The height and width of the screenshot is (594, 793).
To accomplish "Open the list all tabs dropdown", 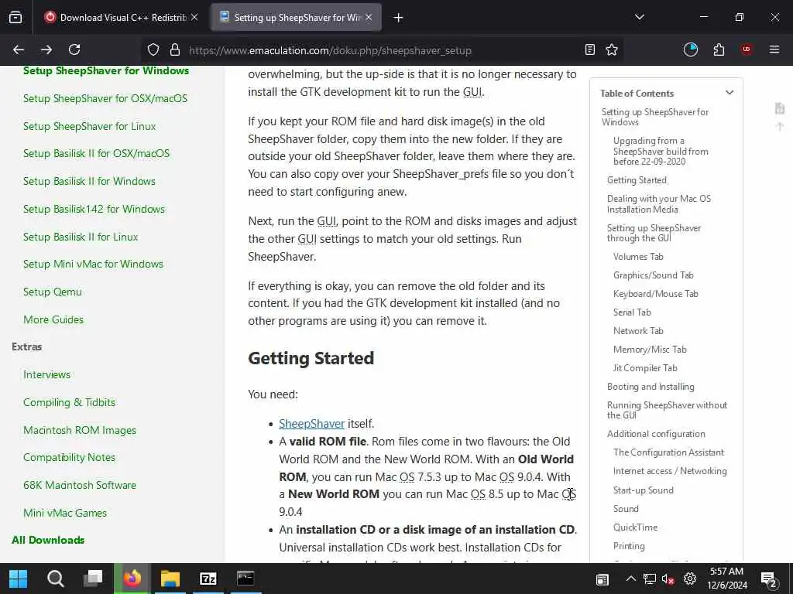I will (x=640, y=17).
